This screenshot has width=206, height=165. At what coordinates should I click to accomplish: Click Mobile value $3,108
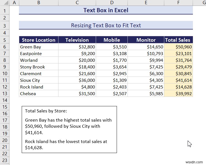[112, 53]
